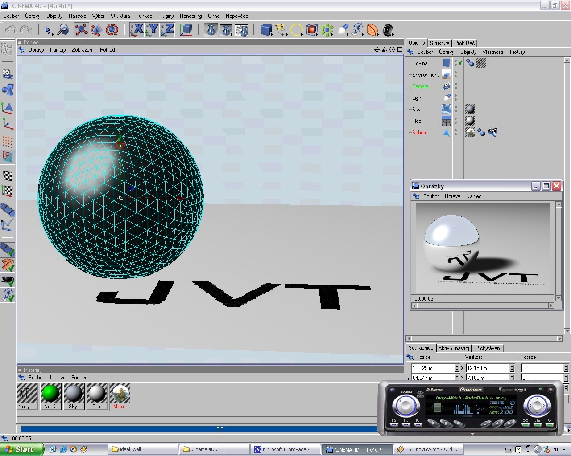571x456 pixels.
Task: Open Textury menu in object manager
Action: tap(517, 52)
